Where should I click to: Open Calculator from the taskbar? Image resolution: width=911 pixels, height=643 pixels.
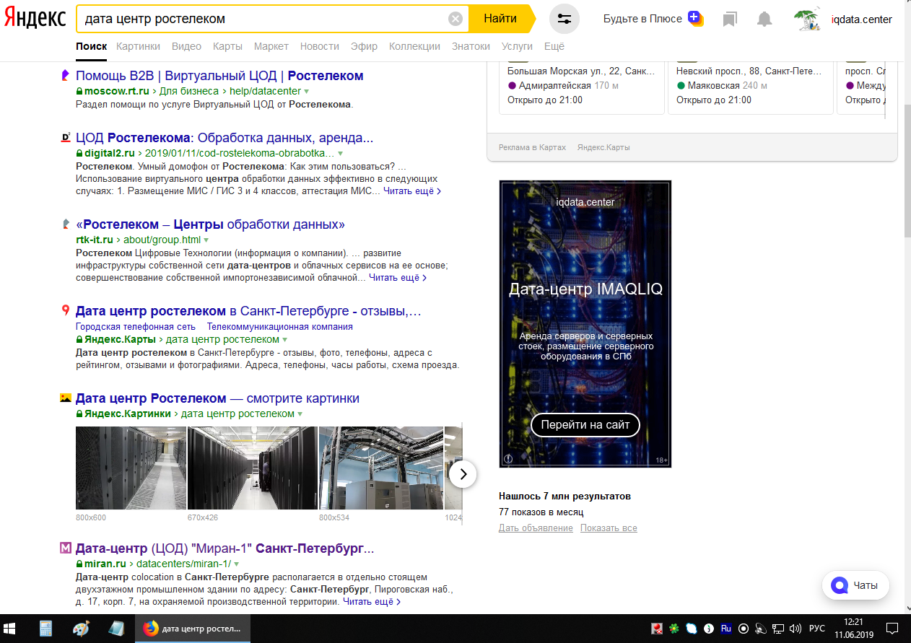(x=46, y=629)
